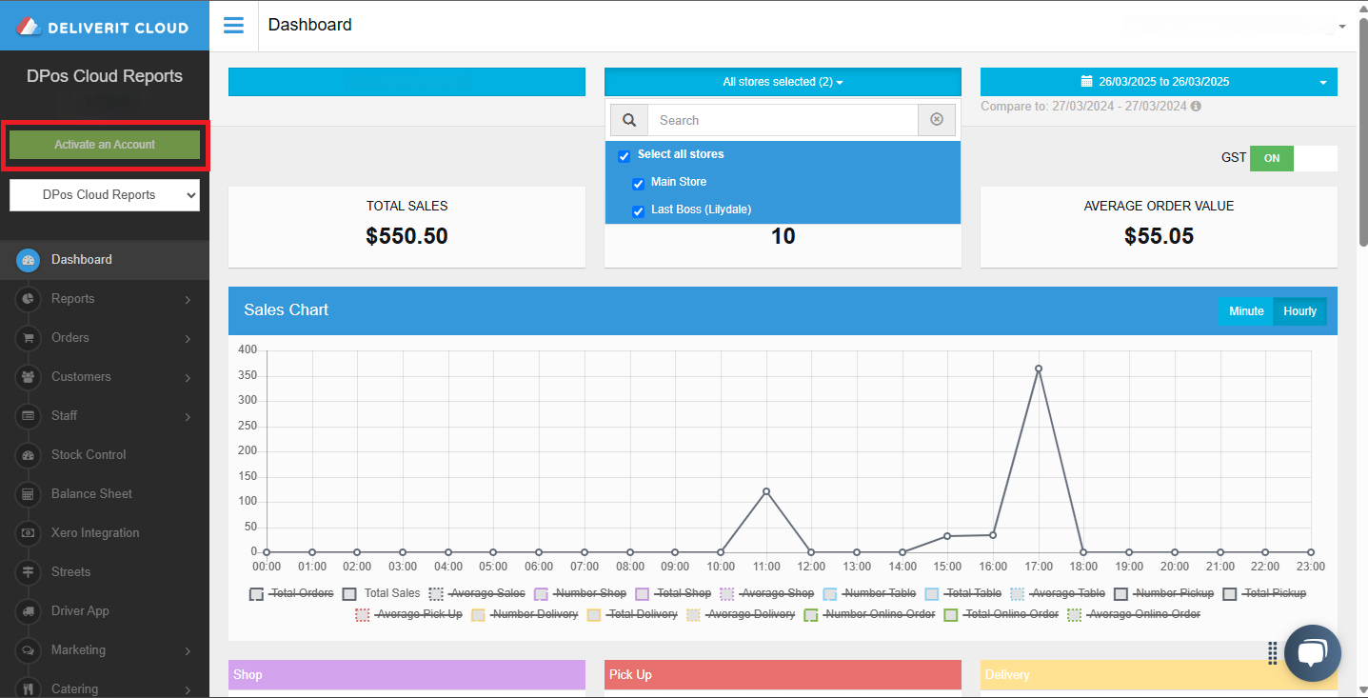Viewport: 1368px width, 698px height.
Task: Open the chat support bubble
Action: point(1312,652)
